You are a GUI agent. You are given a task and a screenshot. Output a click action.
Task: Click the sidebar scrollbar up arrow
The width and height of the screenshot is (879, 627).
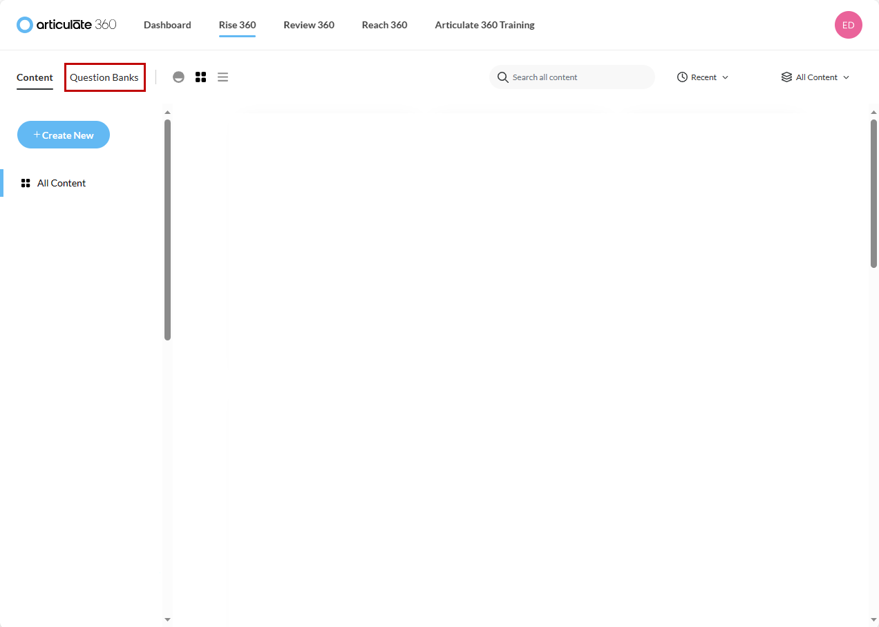click(x=167, y=112)
